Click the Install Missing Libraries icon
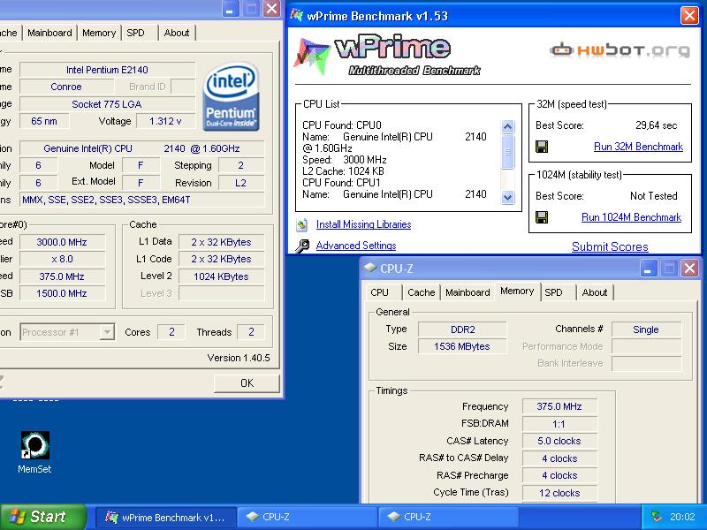 coord(302,224)
